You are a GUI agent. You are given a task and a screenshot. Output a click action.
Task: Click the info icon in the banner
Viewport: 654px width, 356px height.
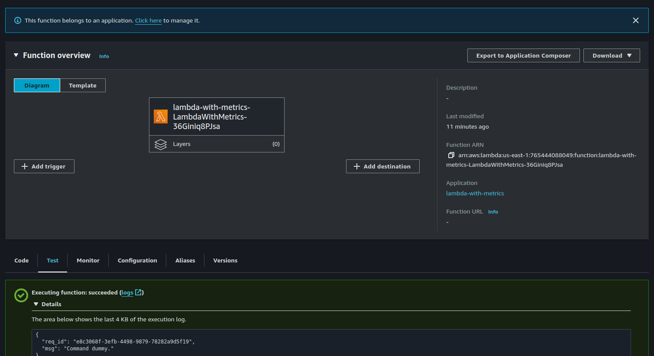18,20
